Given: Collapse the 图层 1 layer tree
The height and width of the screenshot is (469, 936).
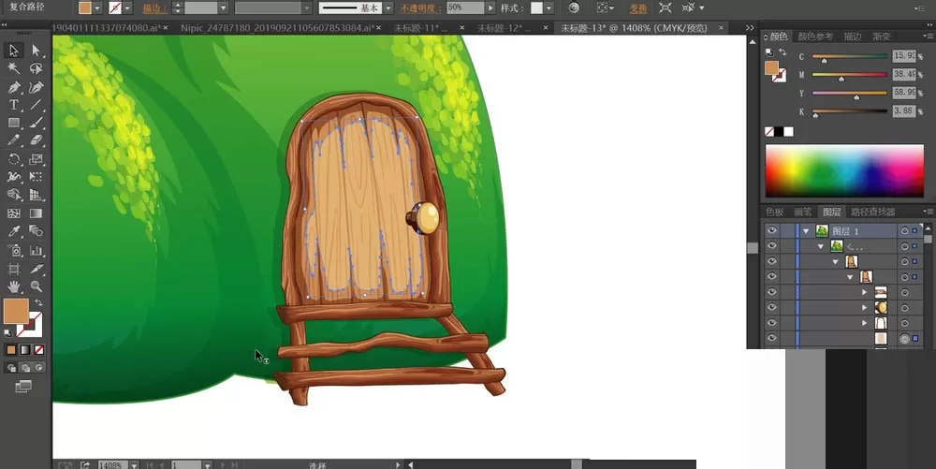Looking at the screenshot, I should click(x=807, y=231).
